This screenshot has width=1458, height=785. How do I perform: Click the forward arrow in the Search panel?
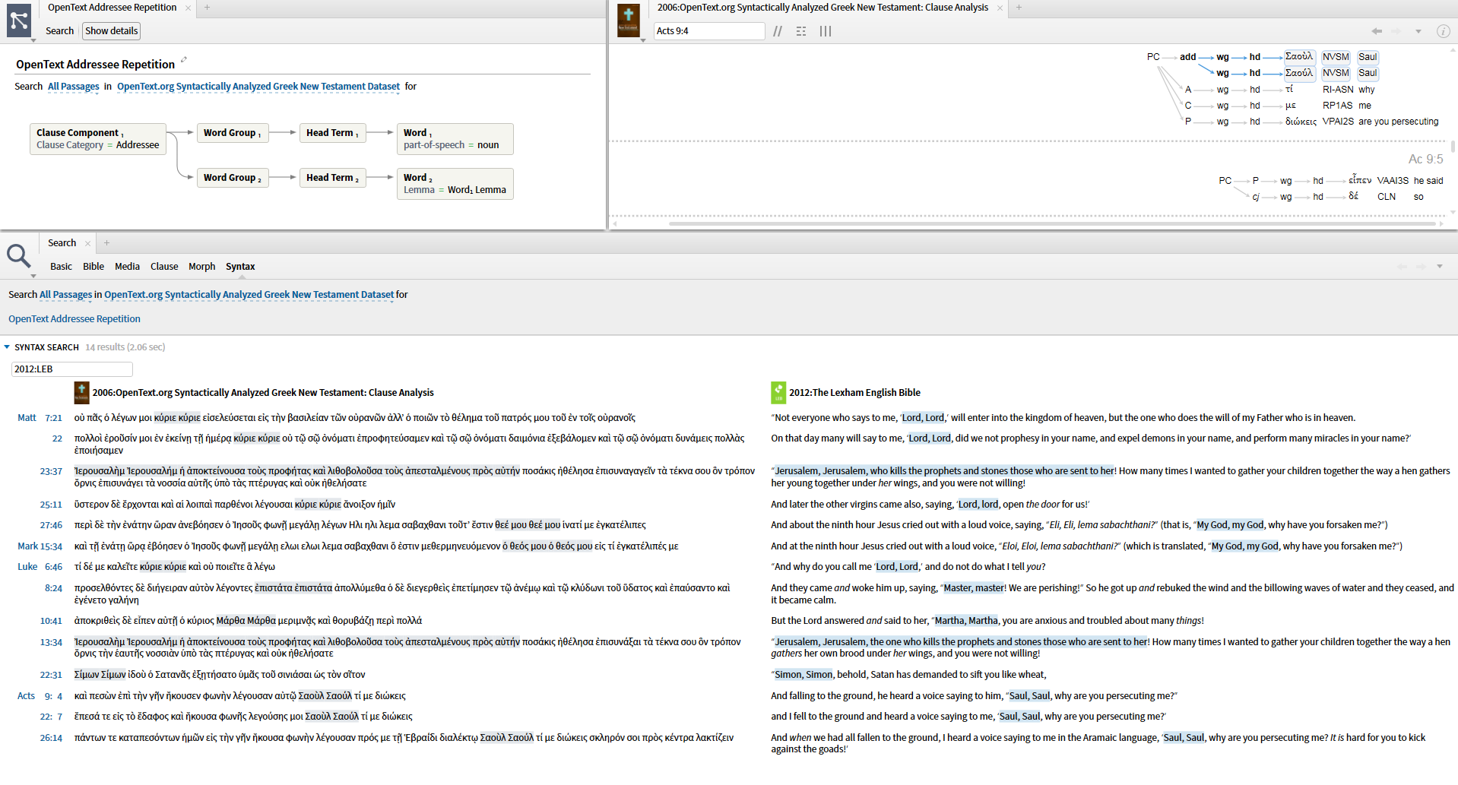pos(1421,267)
